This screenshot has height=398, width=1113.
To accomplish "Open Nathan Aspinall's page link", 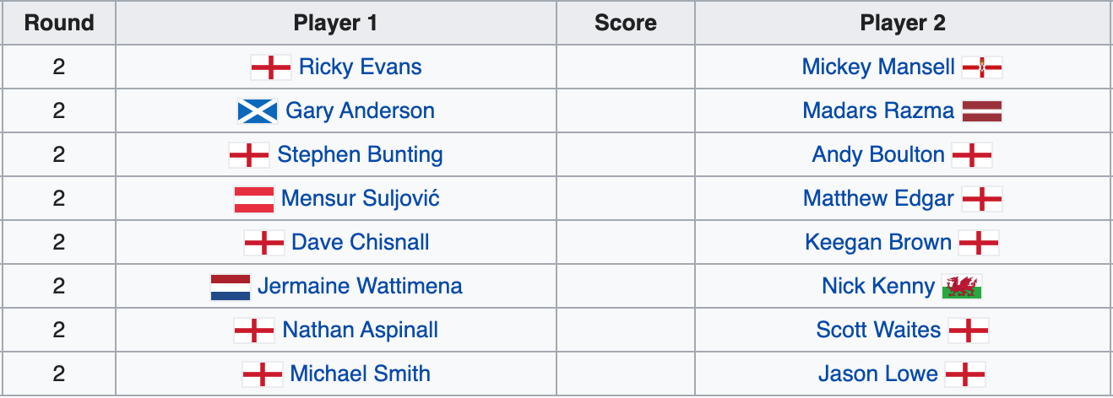I will click(x=361, y=331).
